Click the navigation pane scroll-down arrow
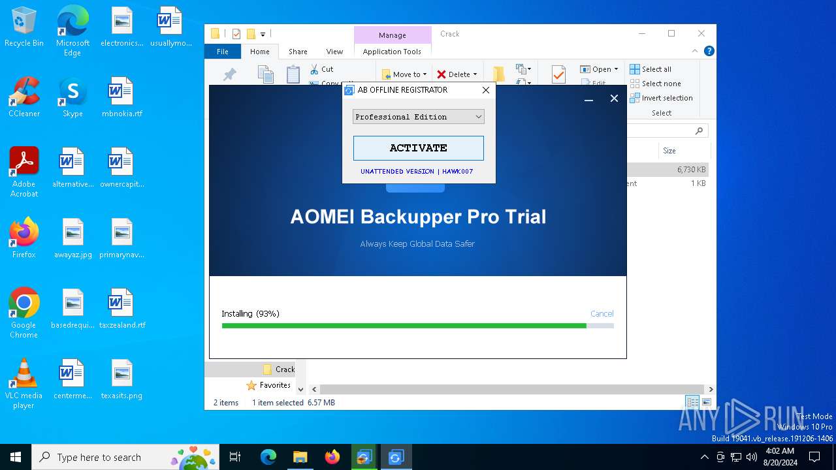Image resolution: width=836 pixels, height=470 pixels. pyautogui.click(x=300, y=389)
